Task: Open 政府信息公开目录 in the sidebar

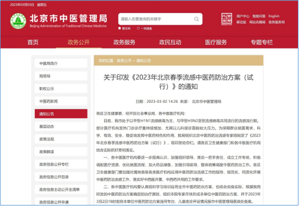Action: point(61,177)
